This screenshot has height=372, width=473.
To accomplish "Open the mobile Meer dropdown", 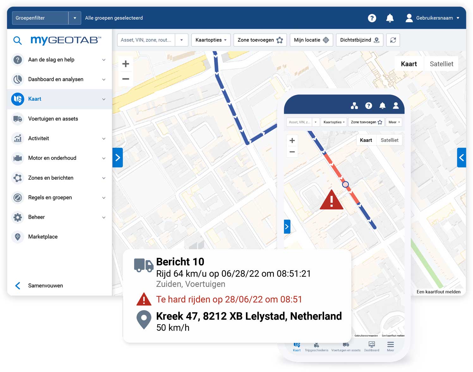I will coord(394,122).
